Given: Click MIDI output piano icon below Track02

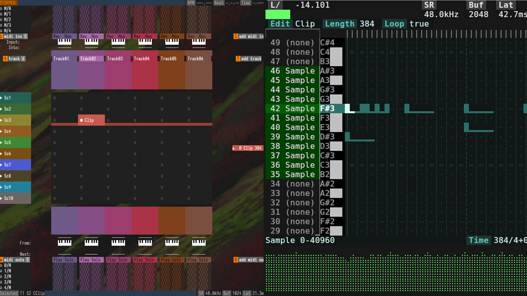Looking at the screenshot, I should [x=91, y=243].
